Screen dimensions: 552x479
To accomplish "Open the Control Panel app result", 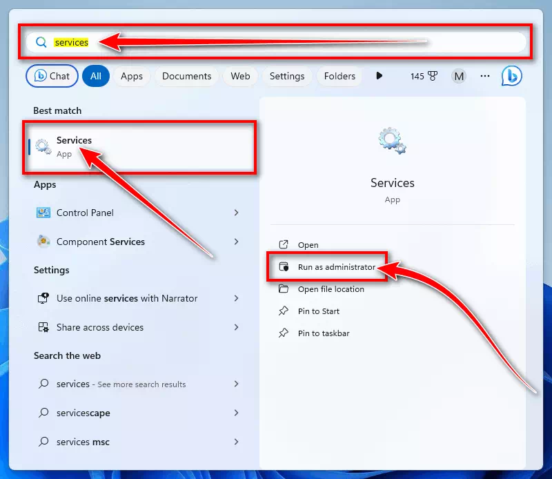I will click(137, 213).
